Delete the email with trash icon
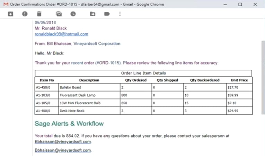The image size is (265, 156). click(39, 14)
